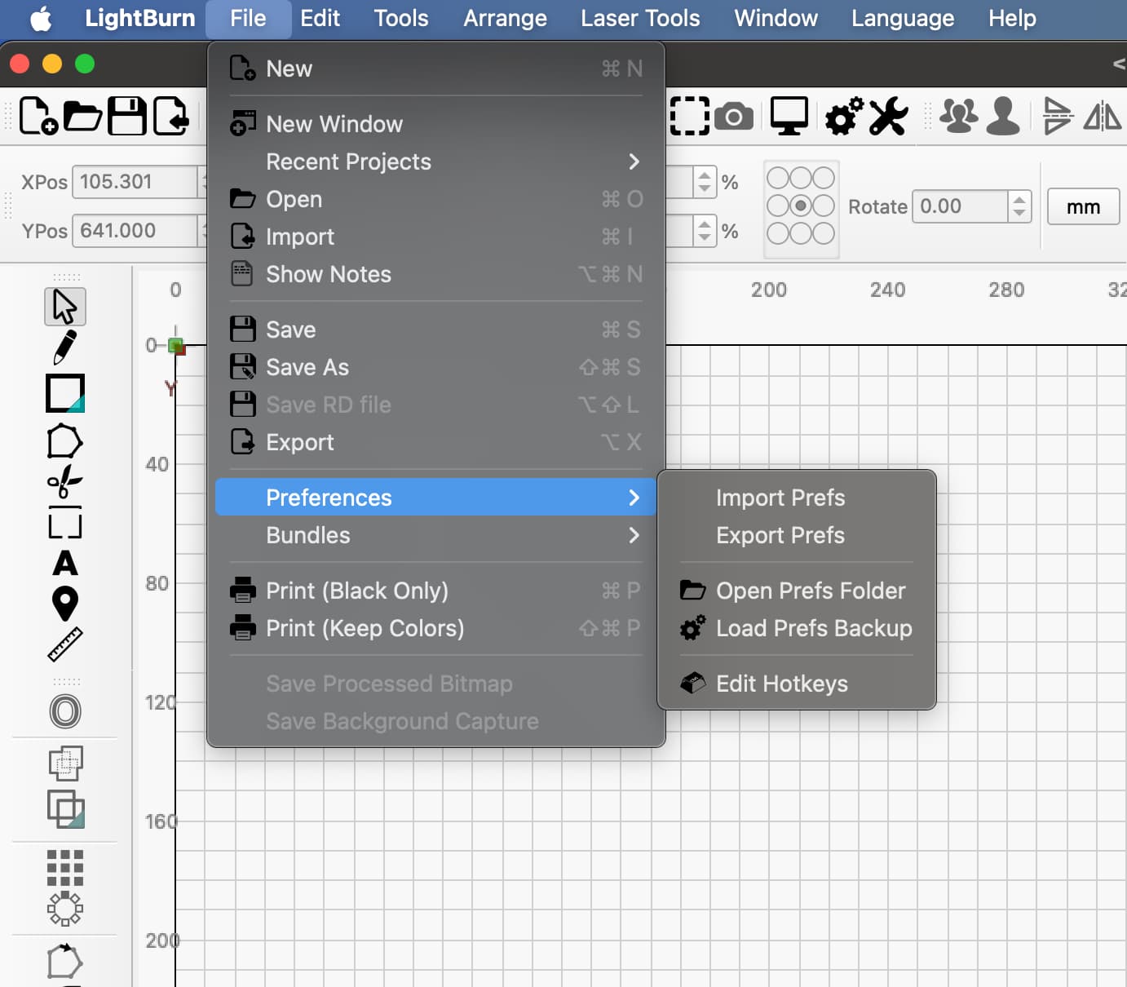Expand the Bundles submenu

(436, 535)
